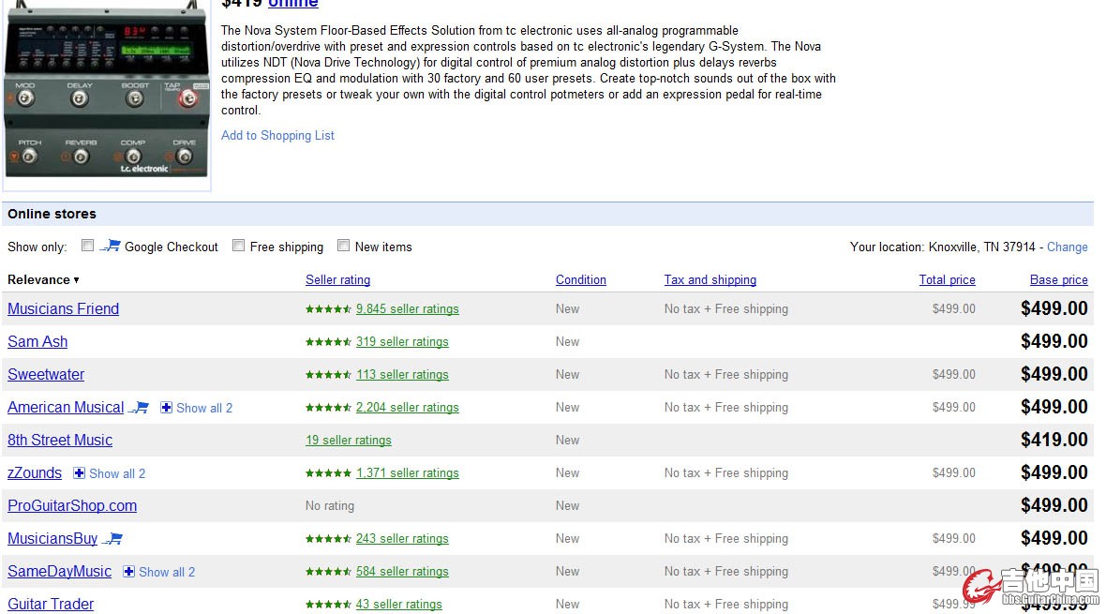
Task: Click the star rating for MusiciansBuy
Action: [328, 538]
